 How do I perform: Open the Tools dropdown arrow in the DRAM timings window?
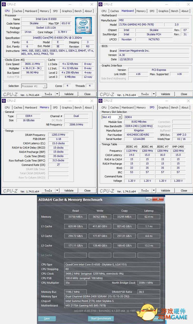click(x=57, y=190)
